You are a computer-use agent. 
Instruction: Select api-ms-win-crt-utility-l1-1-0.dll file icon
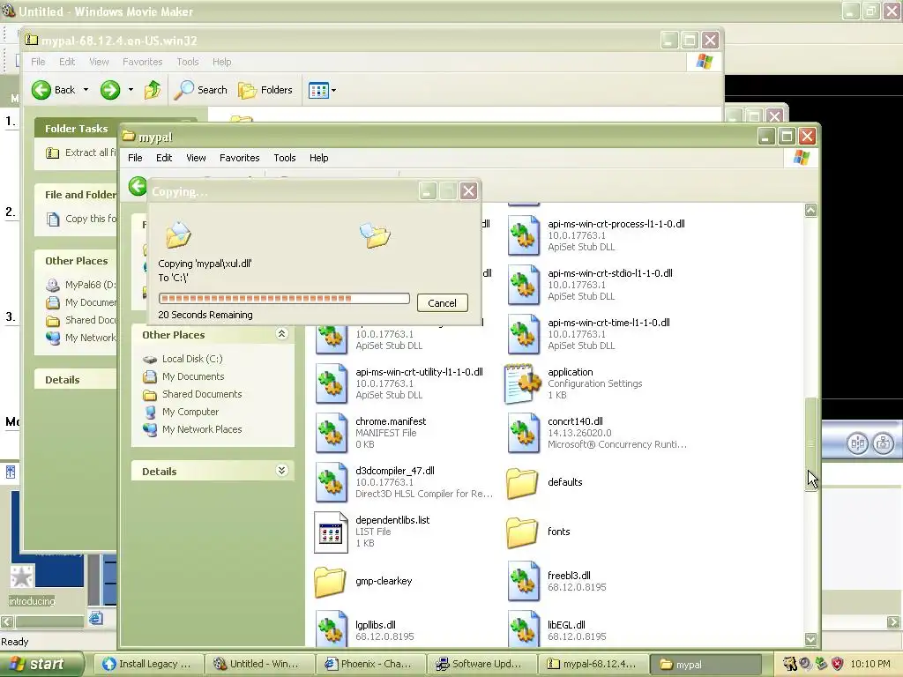[x=332, y=383]
